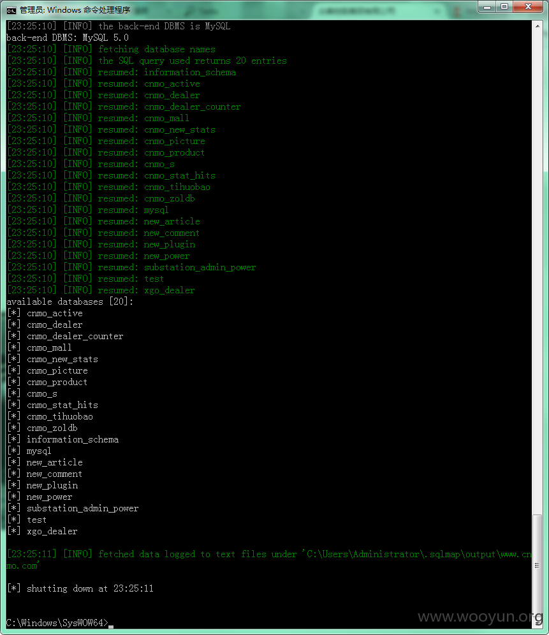Viewport: 549px width, 635px height.
Task: Click 'resumed: new_comment' log line
Action: 104,233
